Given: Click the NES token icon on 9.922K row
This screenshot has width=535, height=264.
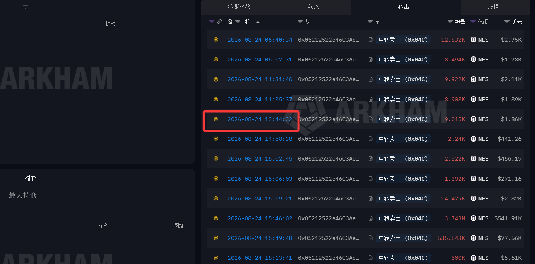Looking at the screenshot, I should point(474,79).
